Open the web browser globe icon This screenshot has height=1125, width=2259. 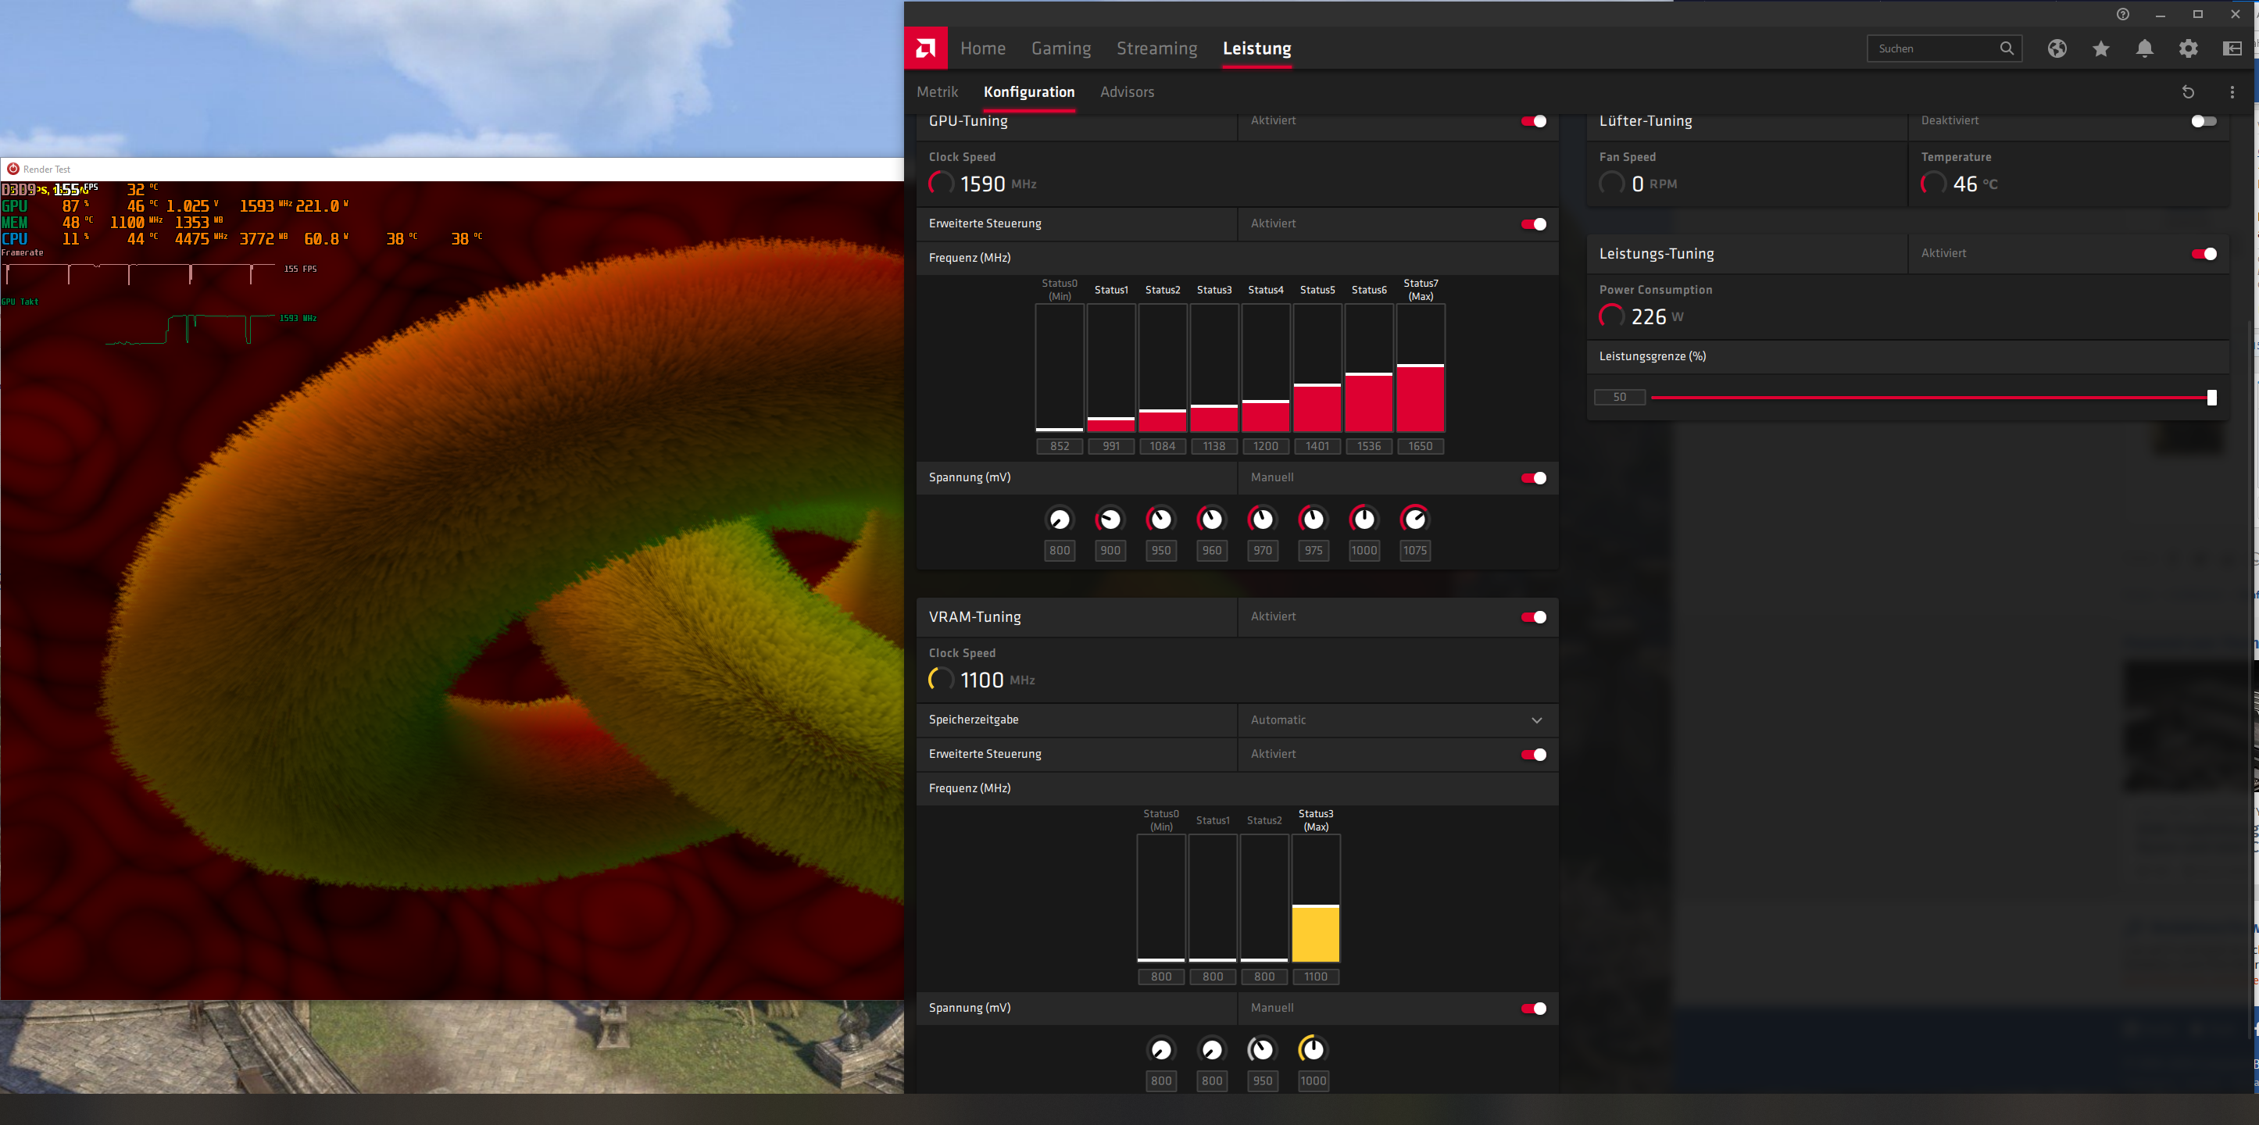pyautogui.click(x=2057, y=48)
